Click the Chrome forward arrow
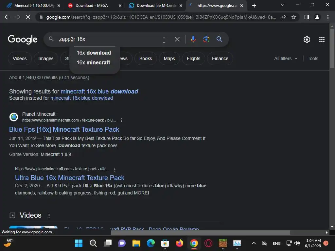The width and height of the screenshot is (335, 251). 18,17
